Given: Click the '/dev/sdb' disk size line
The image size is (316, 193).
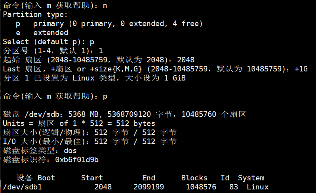Looking at the screenshot, I should (124, 114).
